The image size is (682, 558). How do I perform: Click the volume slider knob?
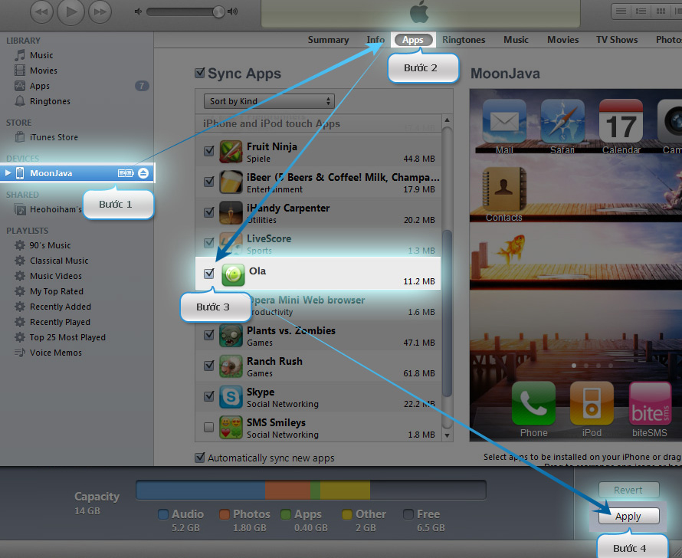(219, 11)
